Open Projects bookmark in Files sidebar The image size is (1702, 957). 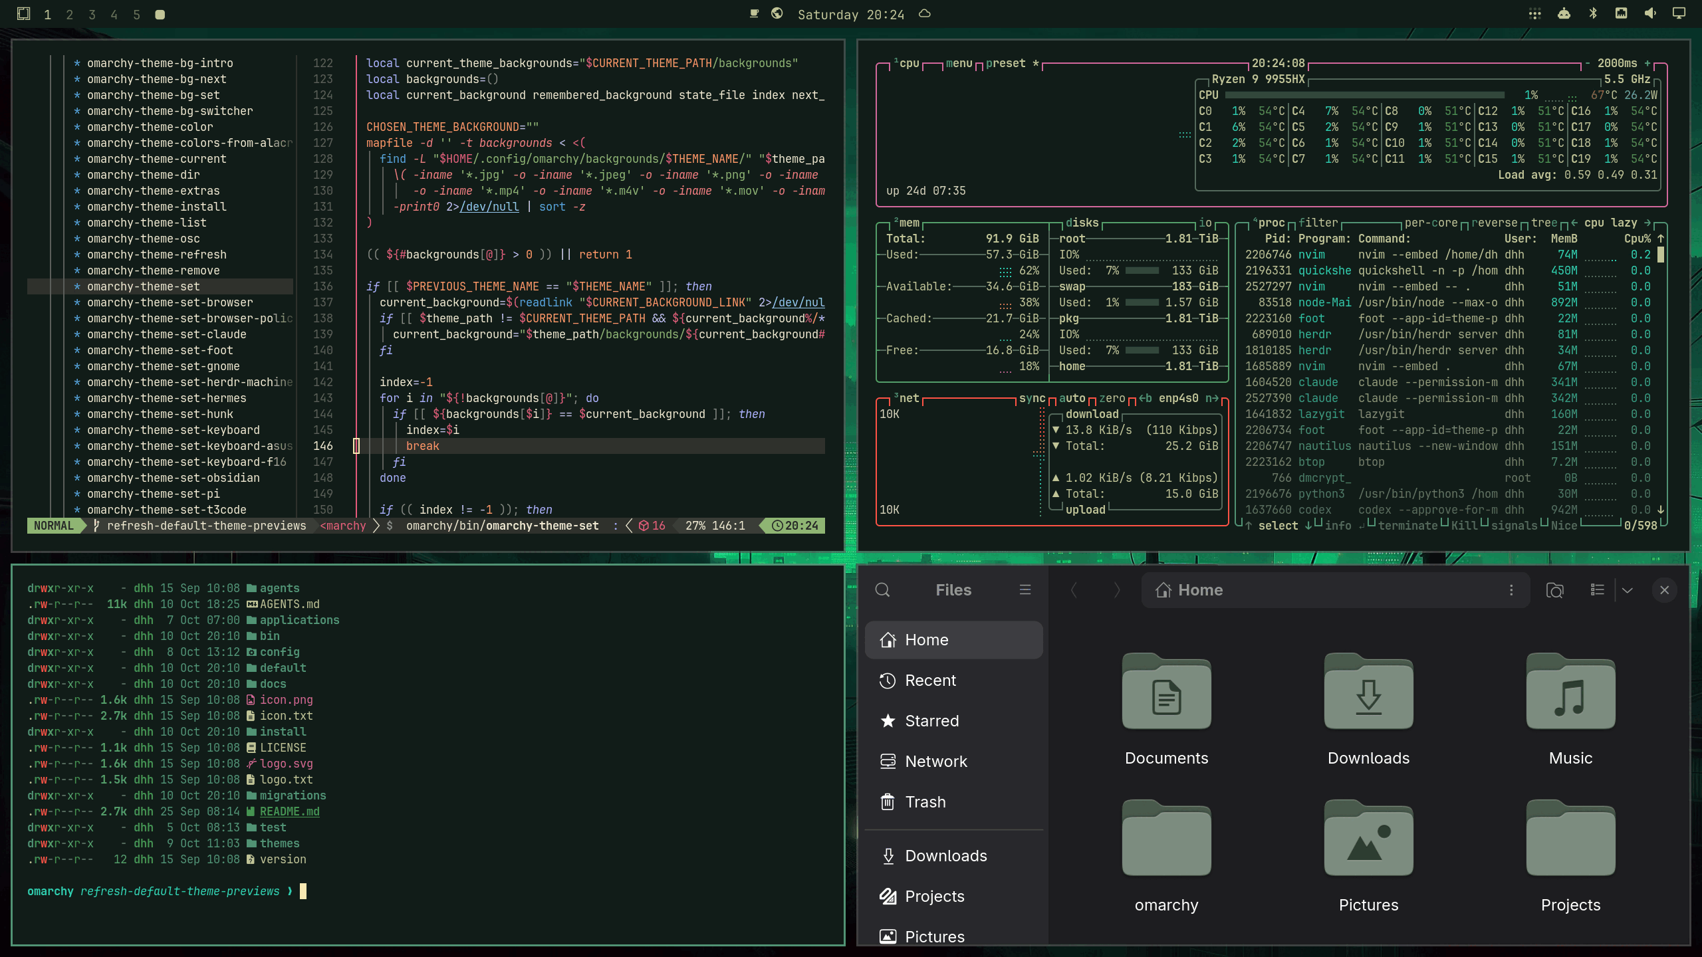[x=953, y=897]
